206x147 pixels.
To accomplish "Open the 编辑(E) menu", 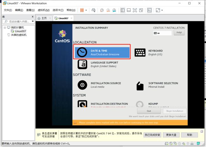I will click(x=19, y=10).
